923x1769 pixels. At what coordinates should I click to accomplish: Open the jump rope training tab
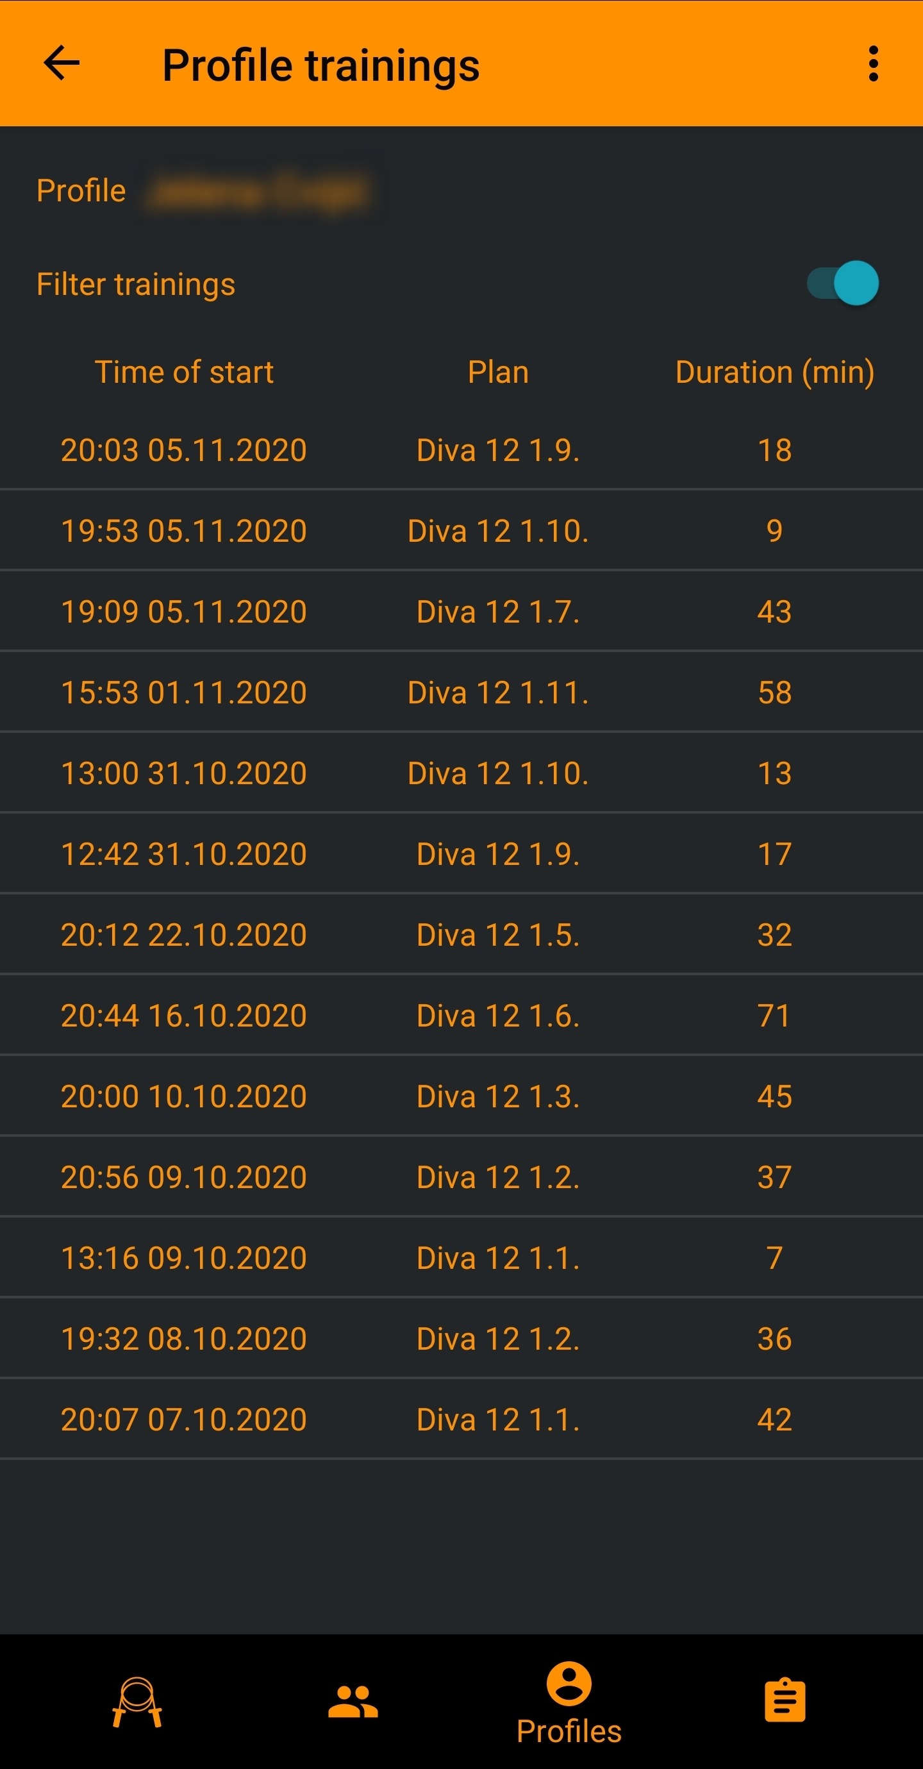(137, 1702)
